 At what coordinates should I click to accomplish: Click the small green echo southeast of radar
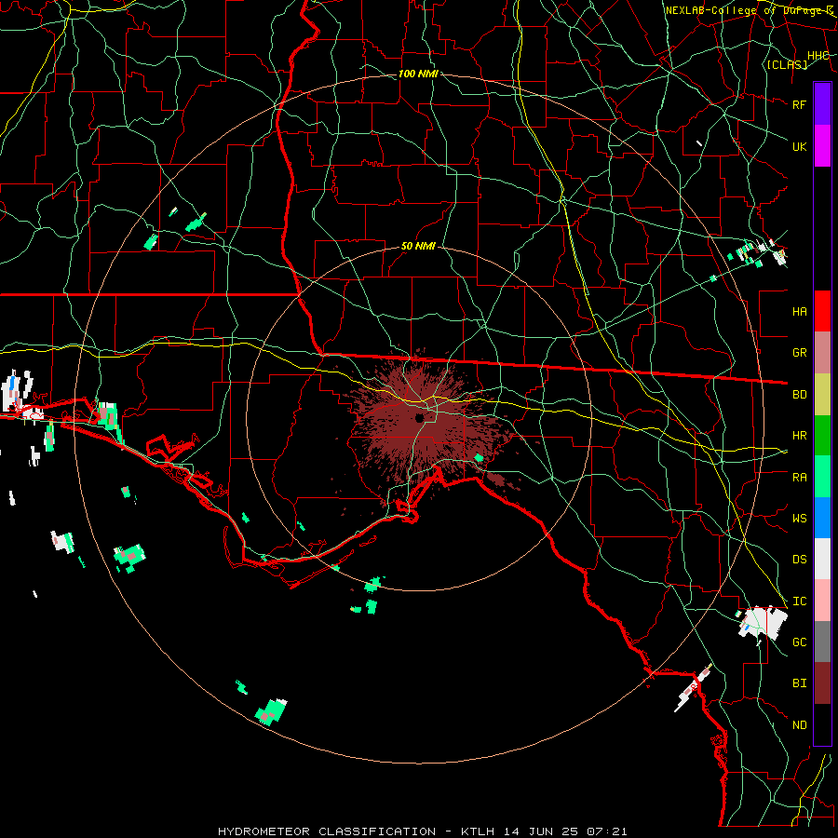click(479, 457)
